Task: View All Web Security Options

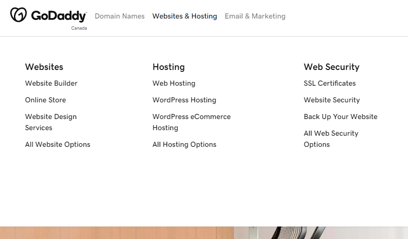Action: 331,139
